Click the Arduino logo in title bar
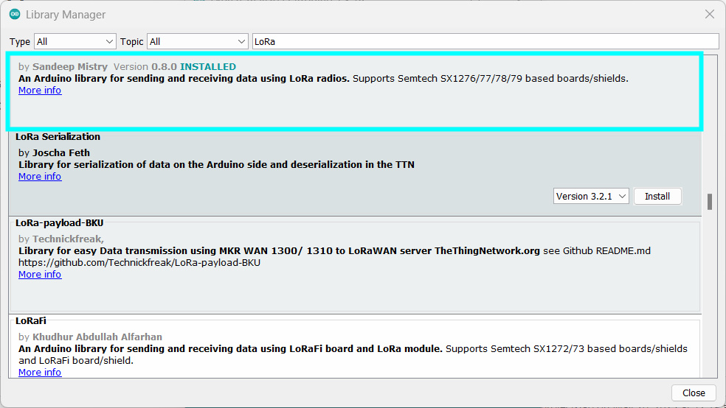Image resolution: width=726 pixels, height=408 pixels. (x=15, y=14)
